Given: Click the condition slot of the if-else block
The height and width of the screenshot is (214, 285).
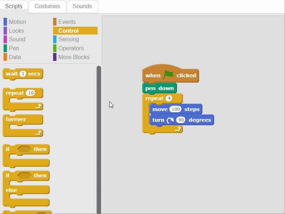Looking at the screenshot, I should [x=24, y=176].
